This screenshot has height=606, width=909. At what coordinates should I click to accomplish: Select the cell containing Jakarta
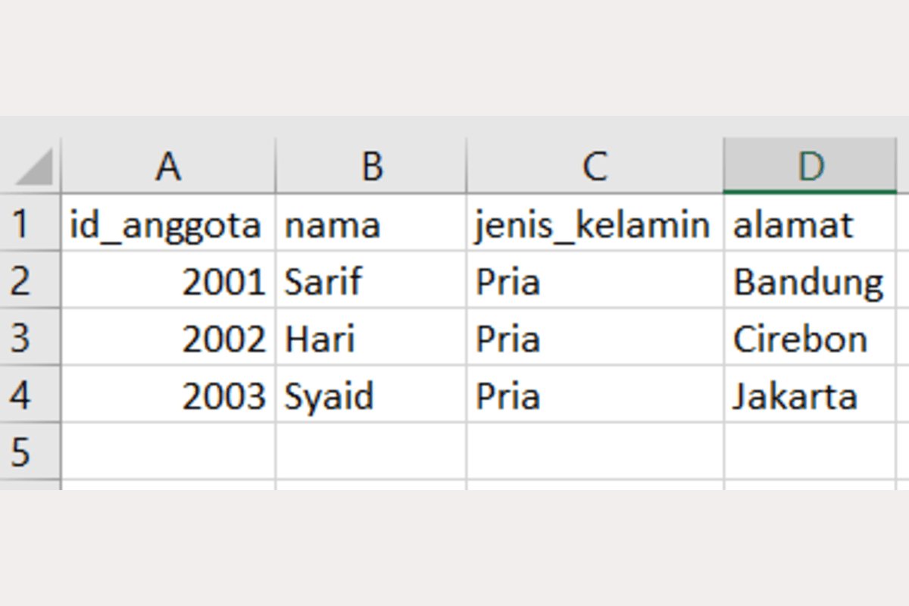810,395
